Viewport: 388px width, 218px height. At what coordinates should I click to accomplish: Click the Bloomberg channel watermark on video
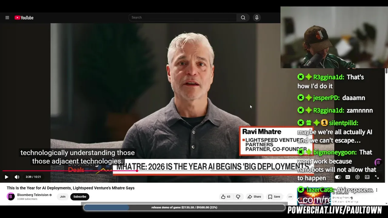pos(378,162)
